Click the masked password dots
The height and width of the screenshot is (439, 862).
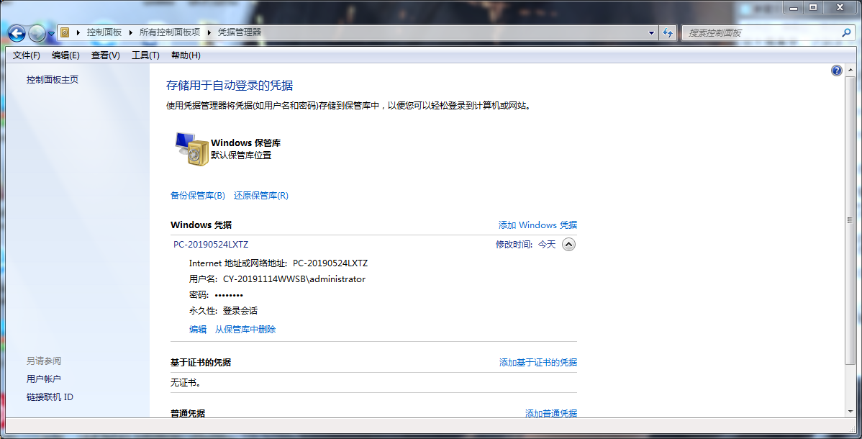229,295
